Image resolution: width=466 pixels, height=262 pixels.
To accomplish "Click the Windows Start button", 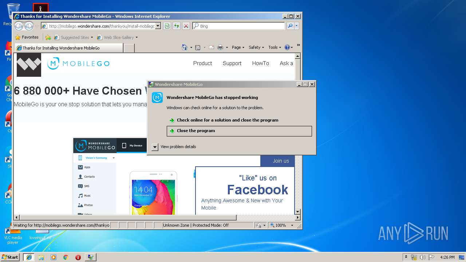I will pyautogui.click(x=10, y=257).
